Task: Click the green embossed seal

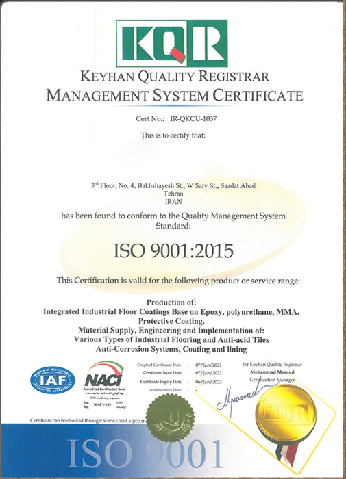Action: coord(170,417)
